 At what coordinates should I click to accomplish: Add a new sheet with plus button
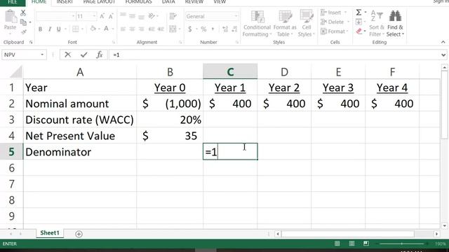pos(79,234)
